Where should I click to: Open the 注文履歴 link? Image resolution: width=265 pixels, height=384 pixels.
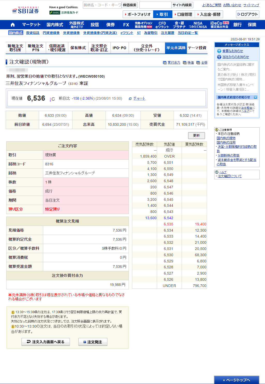(x=167, y=33)
